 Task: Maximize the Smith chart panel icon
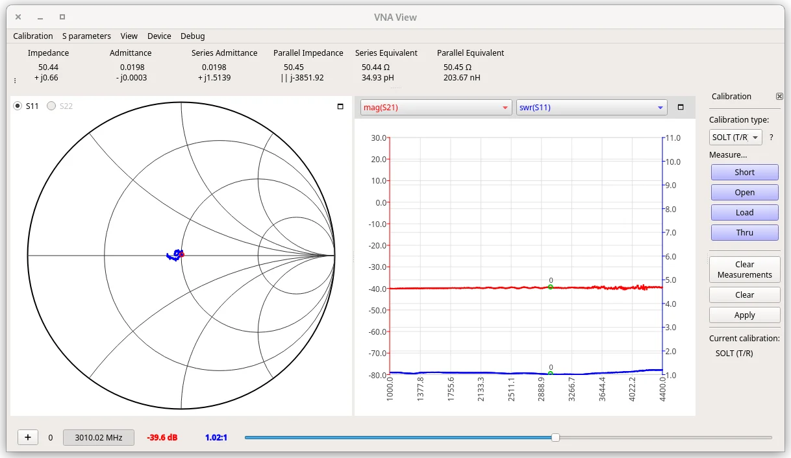[x=340, y=106]
